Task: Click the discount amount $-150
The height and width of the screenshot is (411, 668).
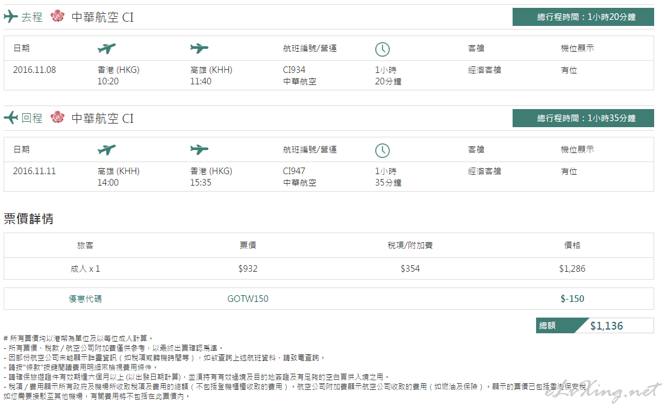Action: [572, 299]
